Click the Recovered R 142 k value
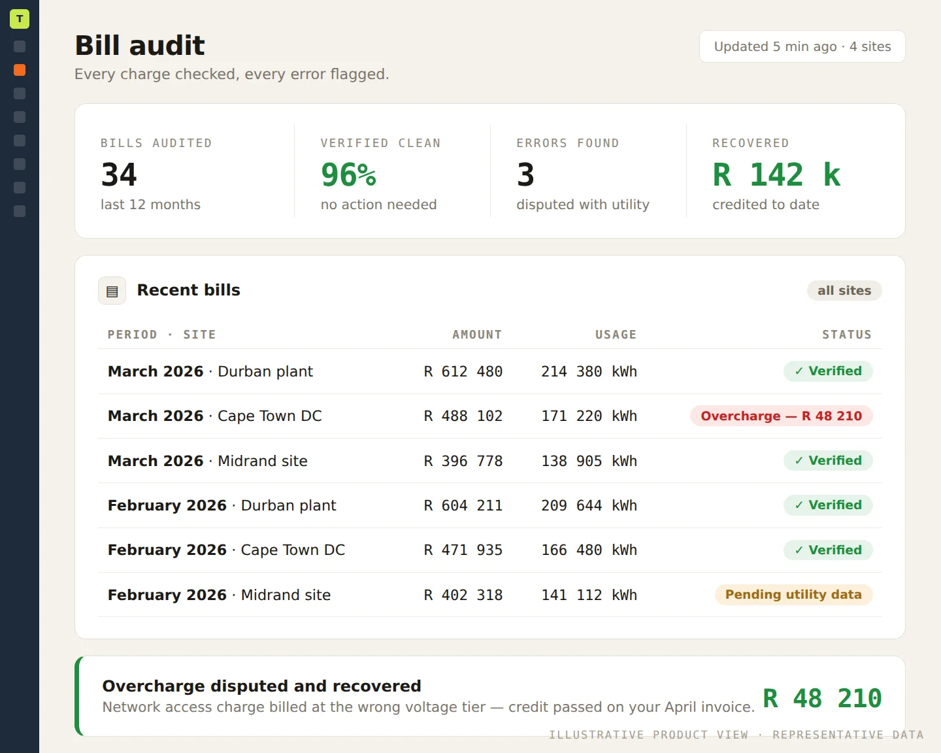The width and height of the screenshot is (941, 753). tap(776, 175)
